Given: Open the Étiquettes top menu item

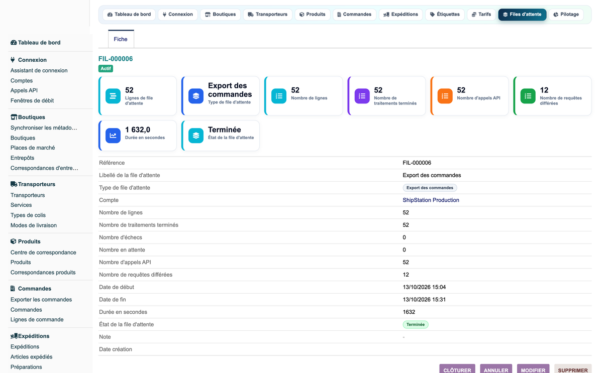Looking at the screenshot, I should 445,15.
